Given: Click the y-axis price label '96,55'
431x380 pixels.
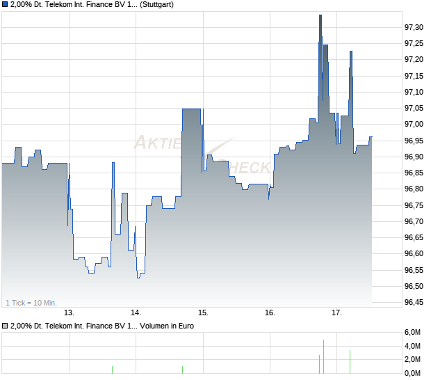Looking at the screenshot, I should [414, 270].
